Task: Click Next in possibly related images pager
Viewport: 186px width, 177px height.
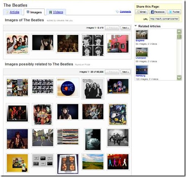Action: tap(125, 72)
